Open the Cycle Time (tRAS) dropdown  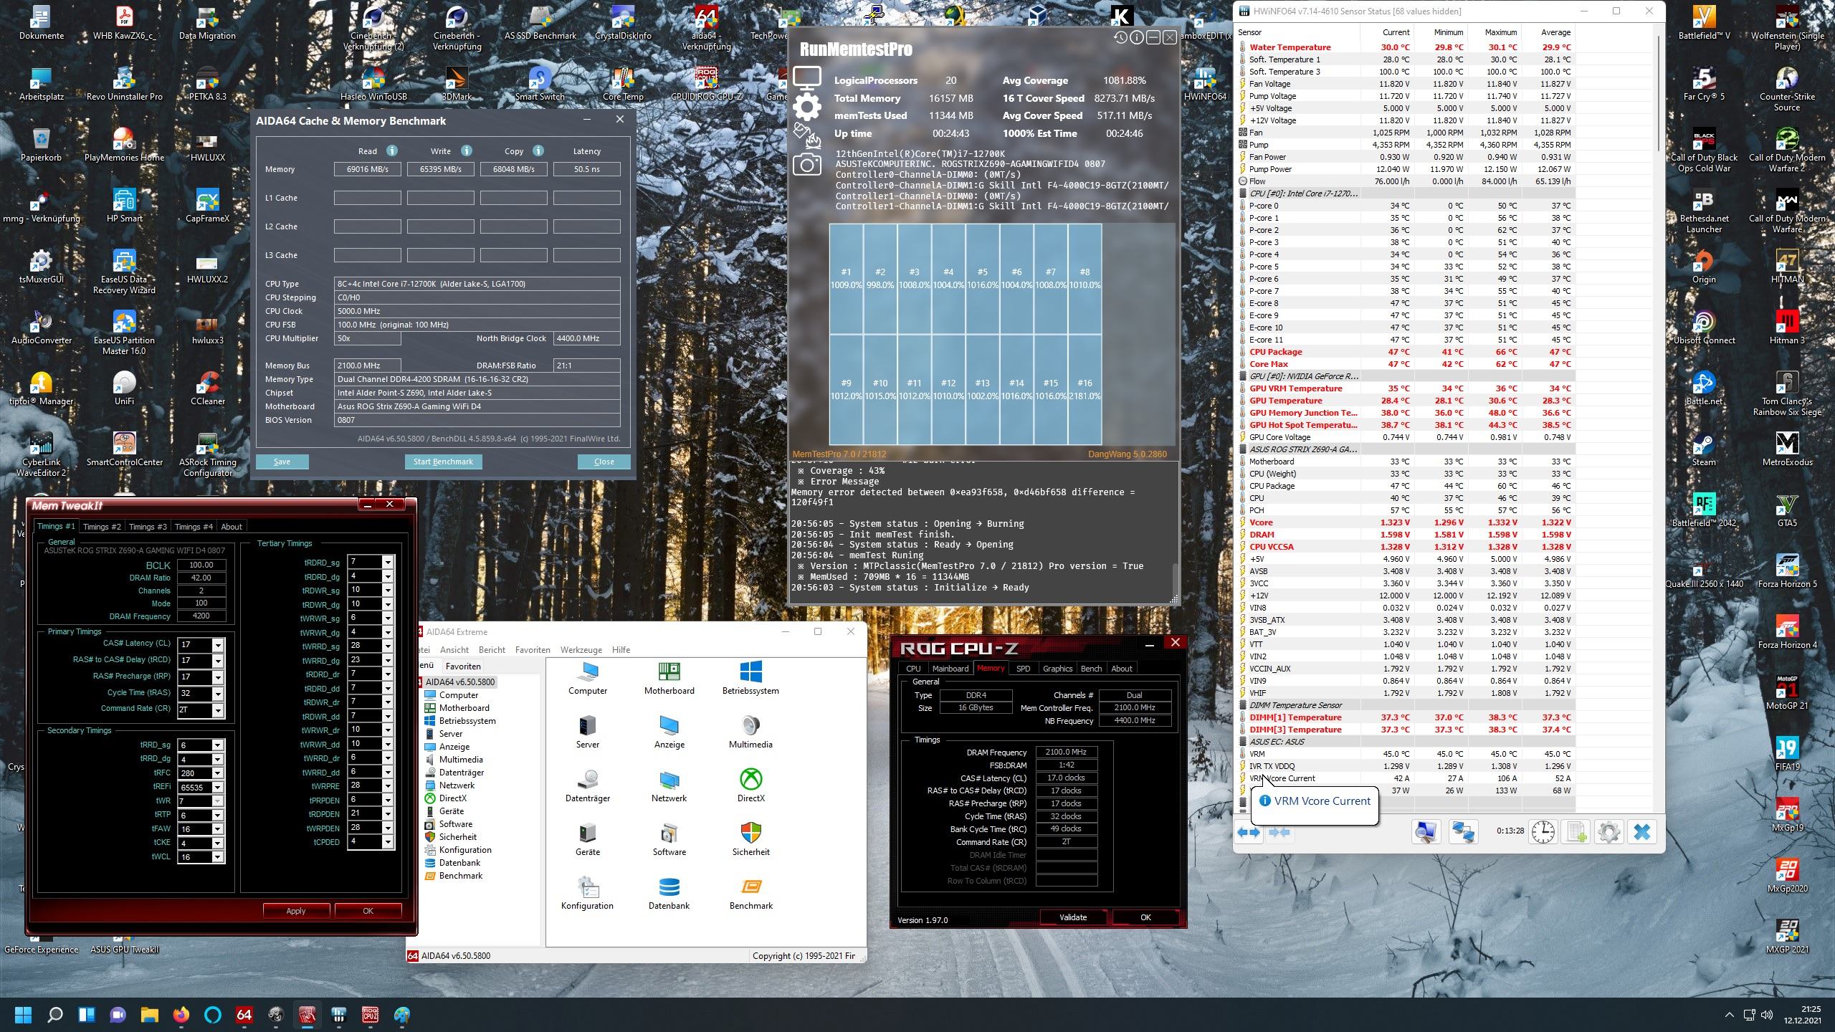[218, 694]
